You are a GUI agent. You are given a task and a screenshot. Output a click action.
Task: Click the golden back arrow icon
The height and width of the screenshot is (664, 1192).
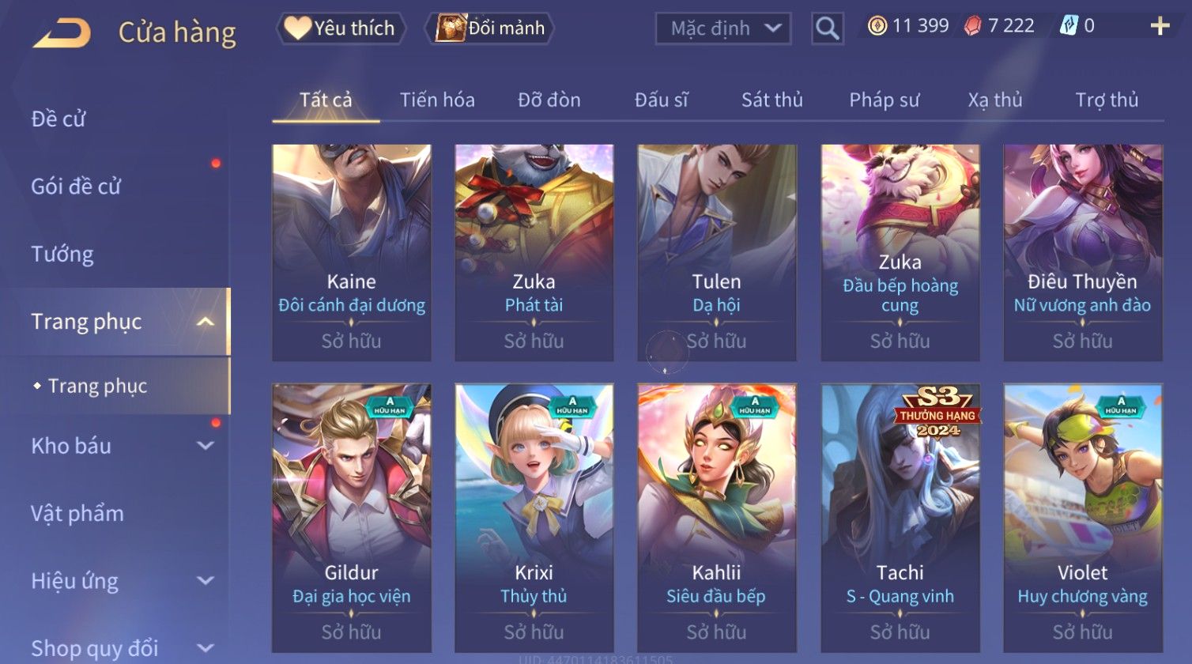click(x=62, y=32)
